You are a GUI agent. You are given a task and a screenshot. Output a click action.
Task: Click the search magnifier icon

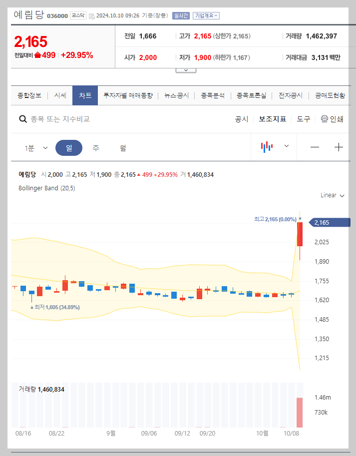pos(23,119)
